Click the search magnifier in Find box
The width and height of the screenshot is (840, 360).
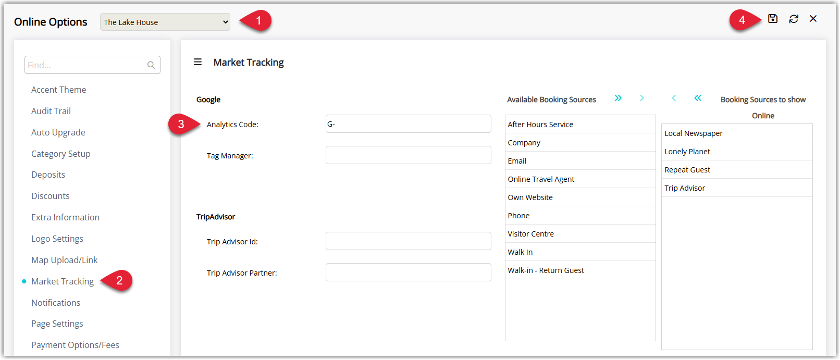(151, 65)
